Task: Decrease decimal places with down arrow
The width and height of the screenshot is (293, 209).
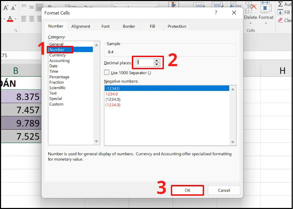Action: 157,64
